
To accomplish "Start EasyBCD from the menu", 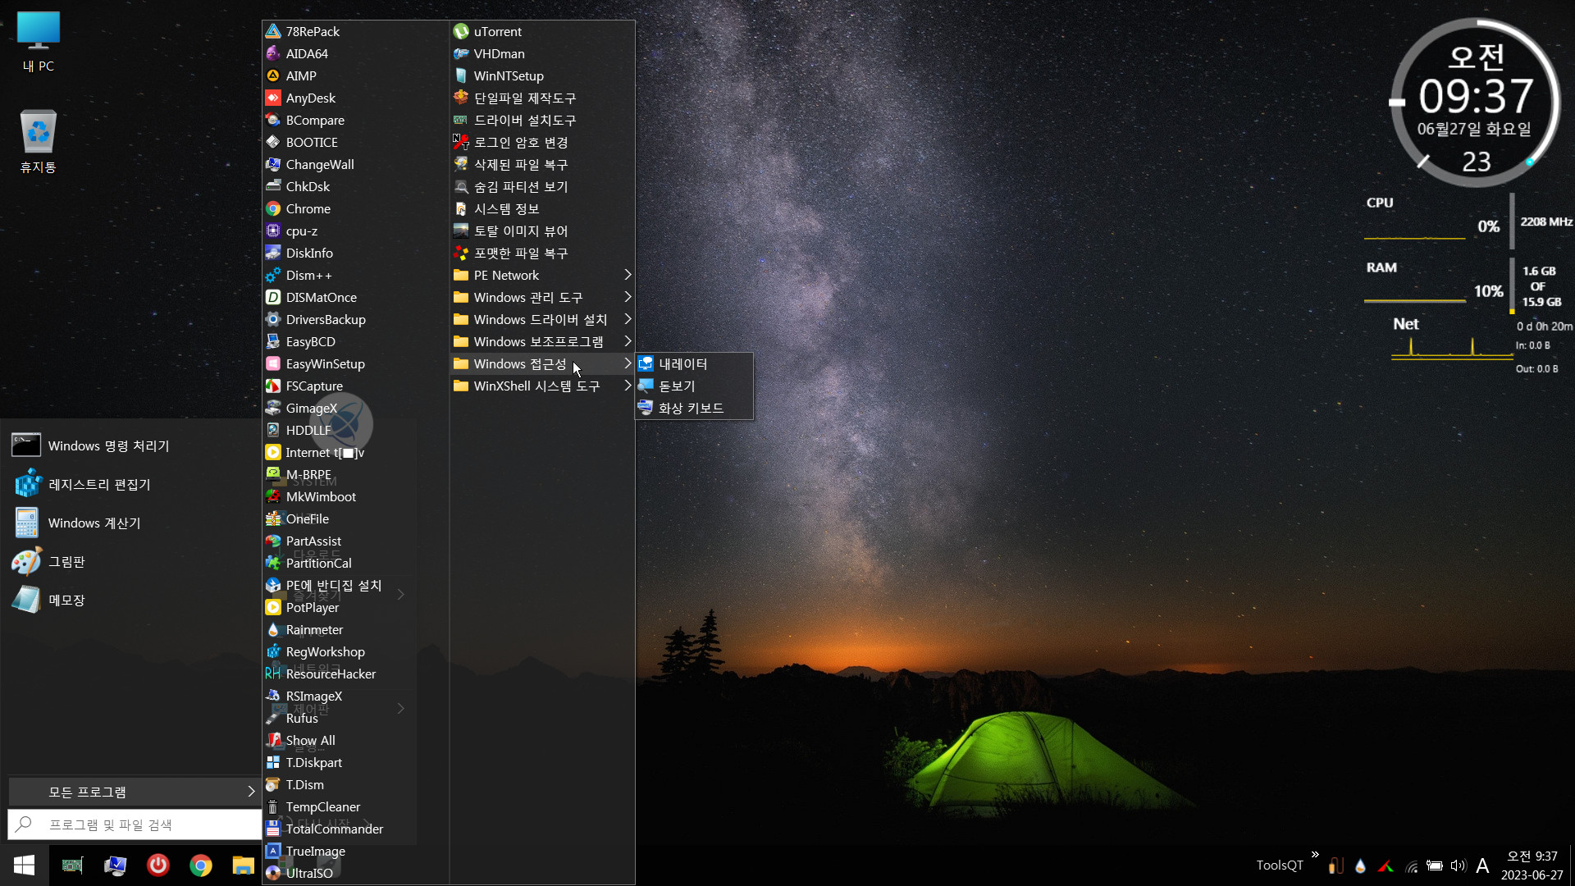I will pos(355,341).
